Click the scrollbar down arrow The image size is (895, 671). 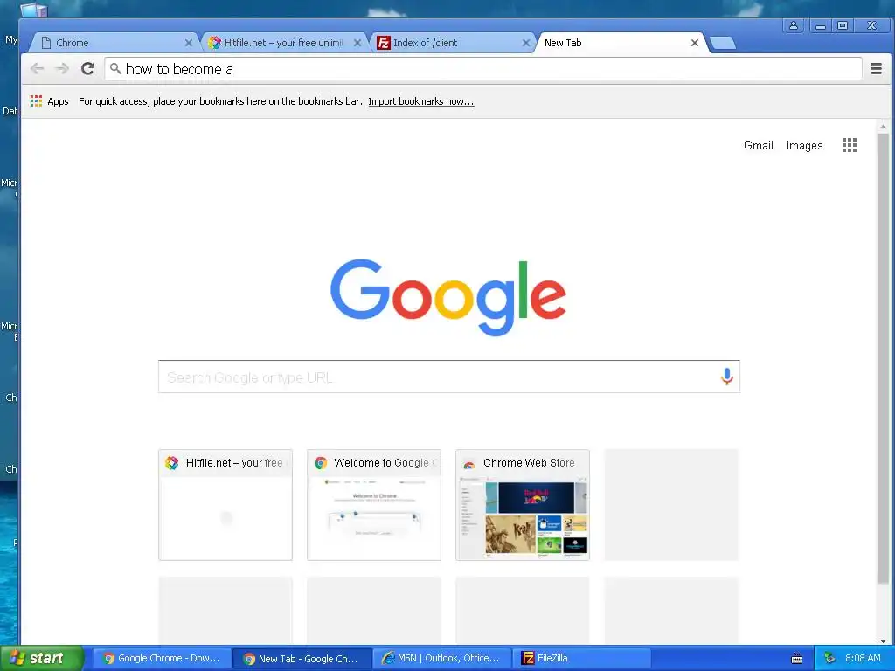click(883, 640)
